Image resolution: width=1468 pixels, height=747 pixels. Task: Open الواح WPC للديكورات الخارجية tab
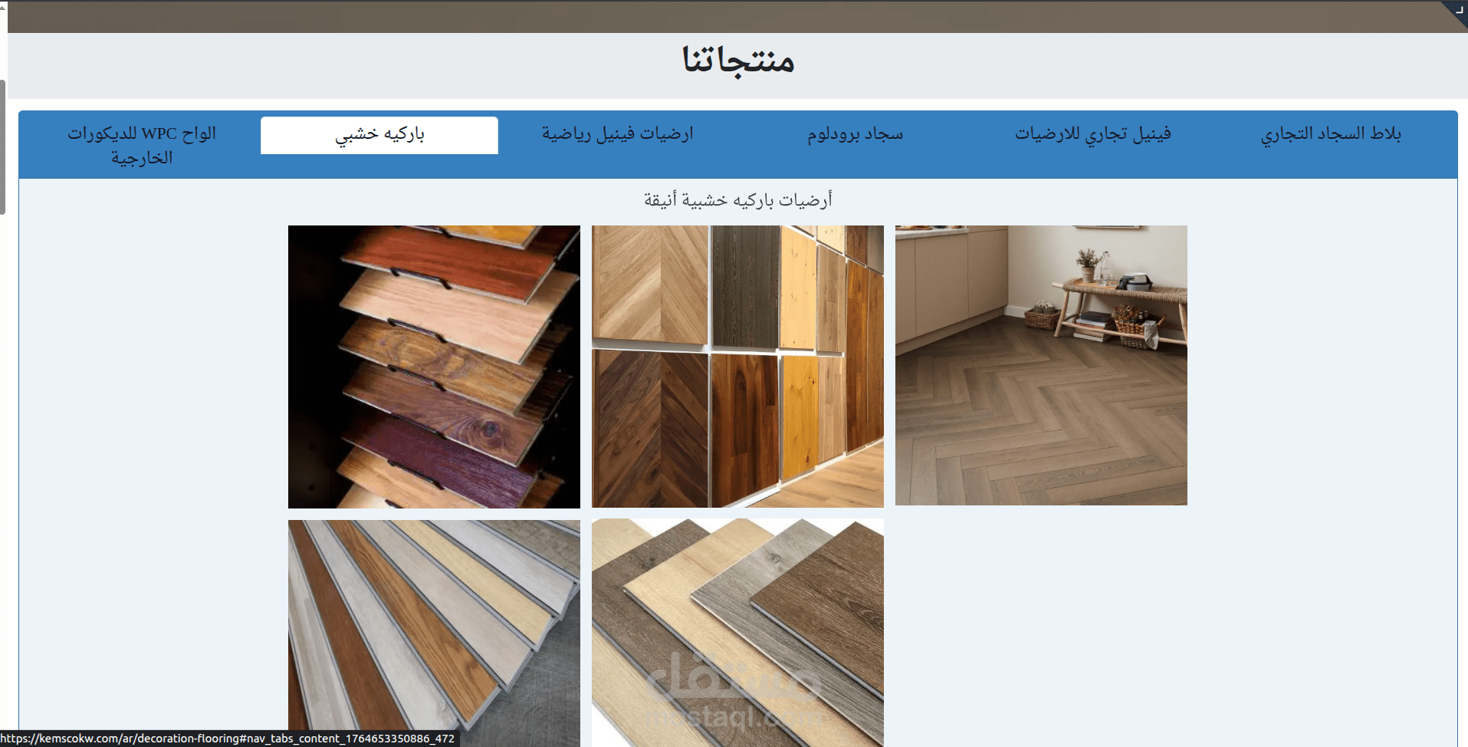click(x=142, y=146)
